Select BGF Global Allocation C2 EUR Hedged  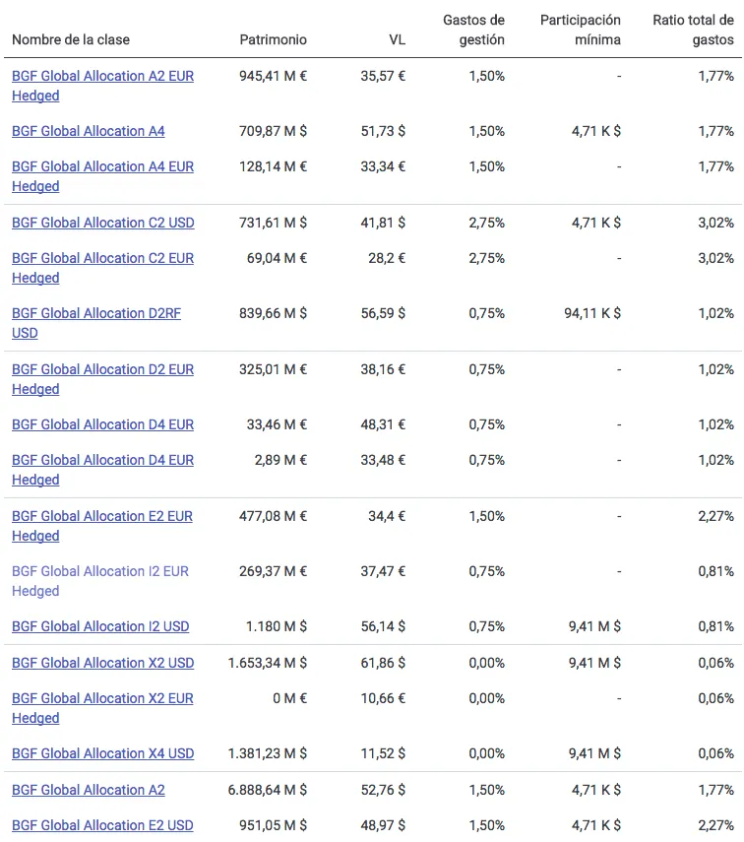102,258
